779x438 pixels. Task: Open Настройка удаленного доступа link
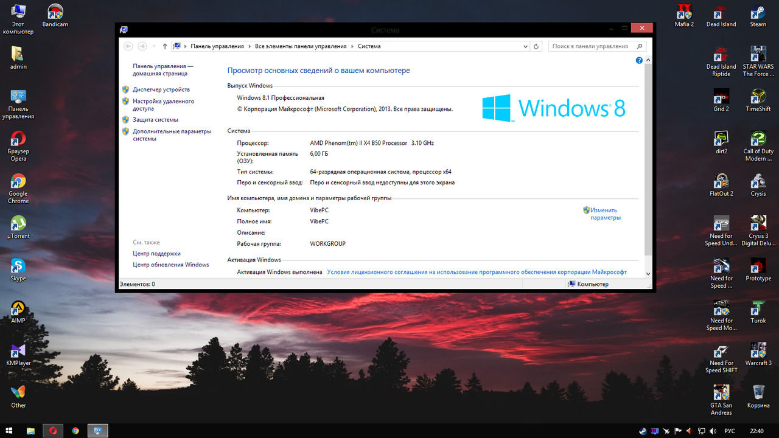pyautogui.click(x=164, y=105)
